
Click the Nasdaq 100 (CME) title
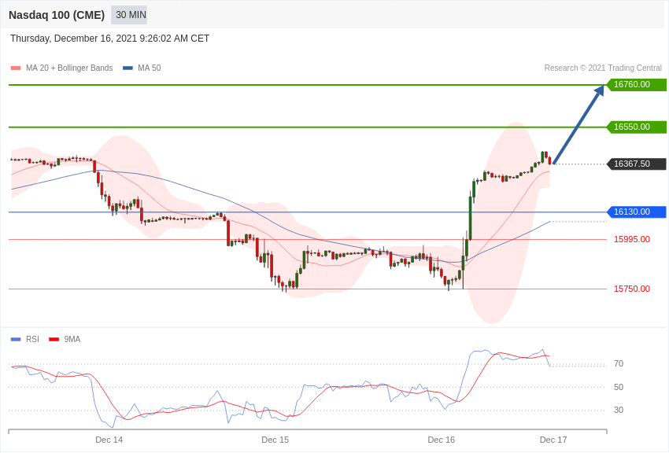pyautogui.click(x=57, y=15)
